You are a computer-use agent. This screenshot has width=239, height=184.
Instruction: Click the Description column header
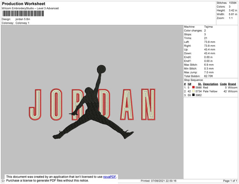click(210, 84)
